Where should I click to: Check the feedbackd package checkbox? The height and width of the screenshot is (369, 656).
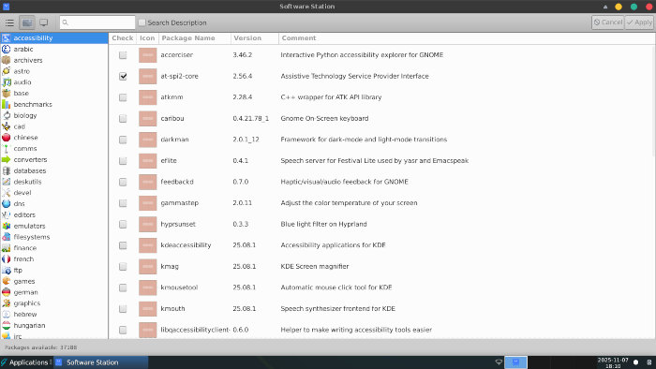[x=123, y=182]
